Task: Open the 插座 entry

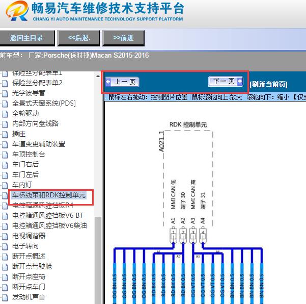Action: click(x=19, y=134)
